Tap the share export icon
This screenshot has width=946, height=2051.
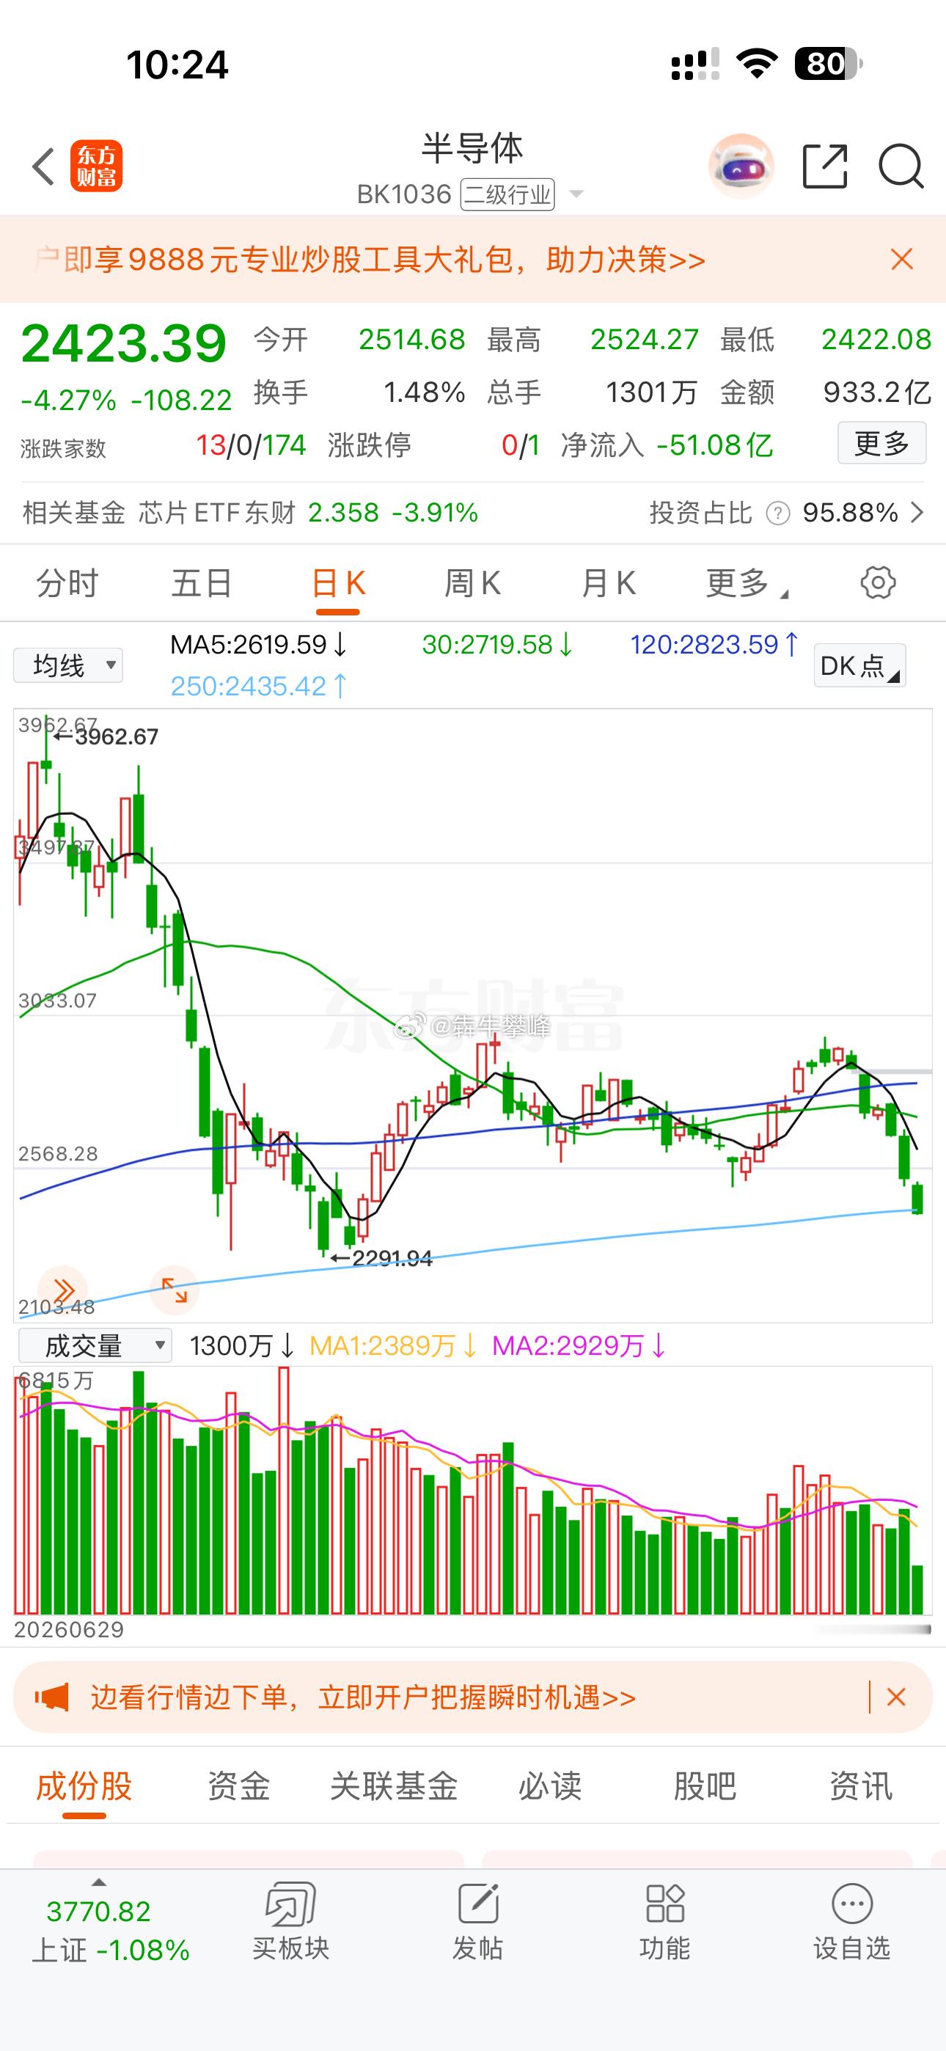(x=825, y=167)
